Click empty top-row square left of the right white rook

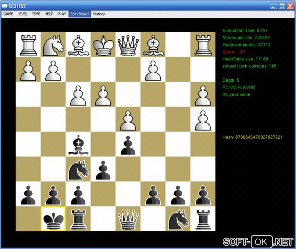[x=178, y=45]
